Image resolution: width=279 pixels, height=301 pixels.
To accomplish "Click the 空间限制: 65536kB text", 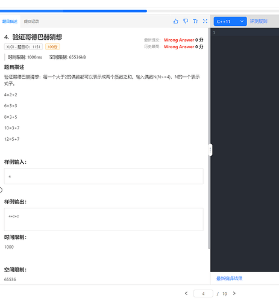I will click(x=67, y=57).
